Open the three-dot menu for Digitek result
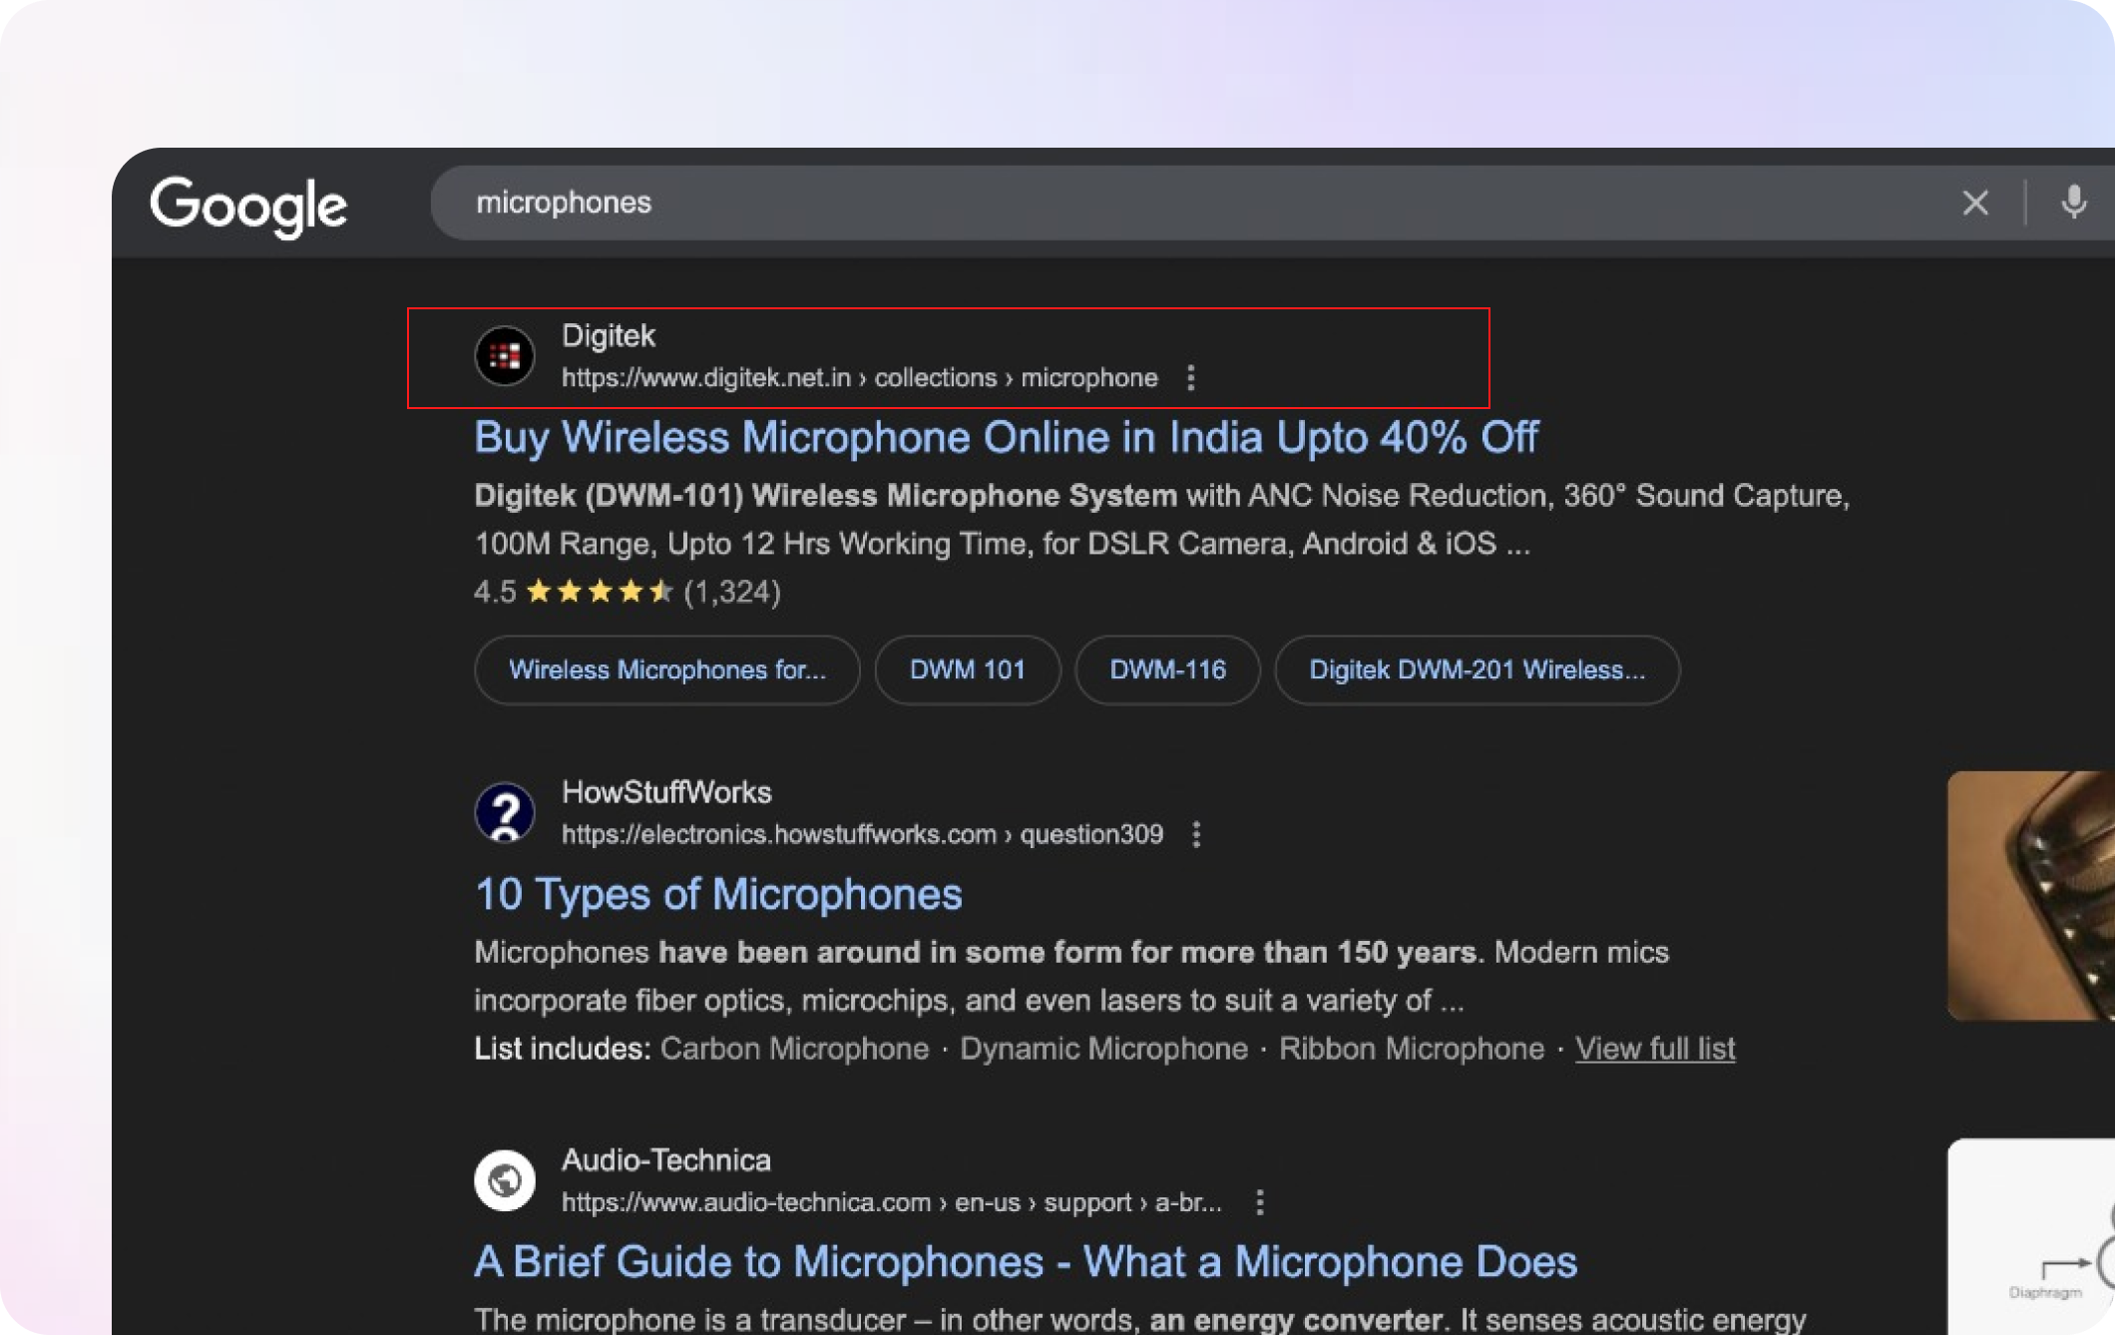The height and width of the screenshot is (1335, 2115). pos(1190,378)
